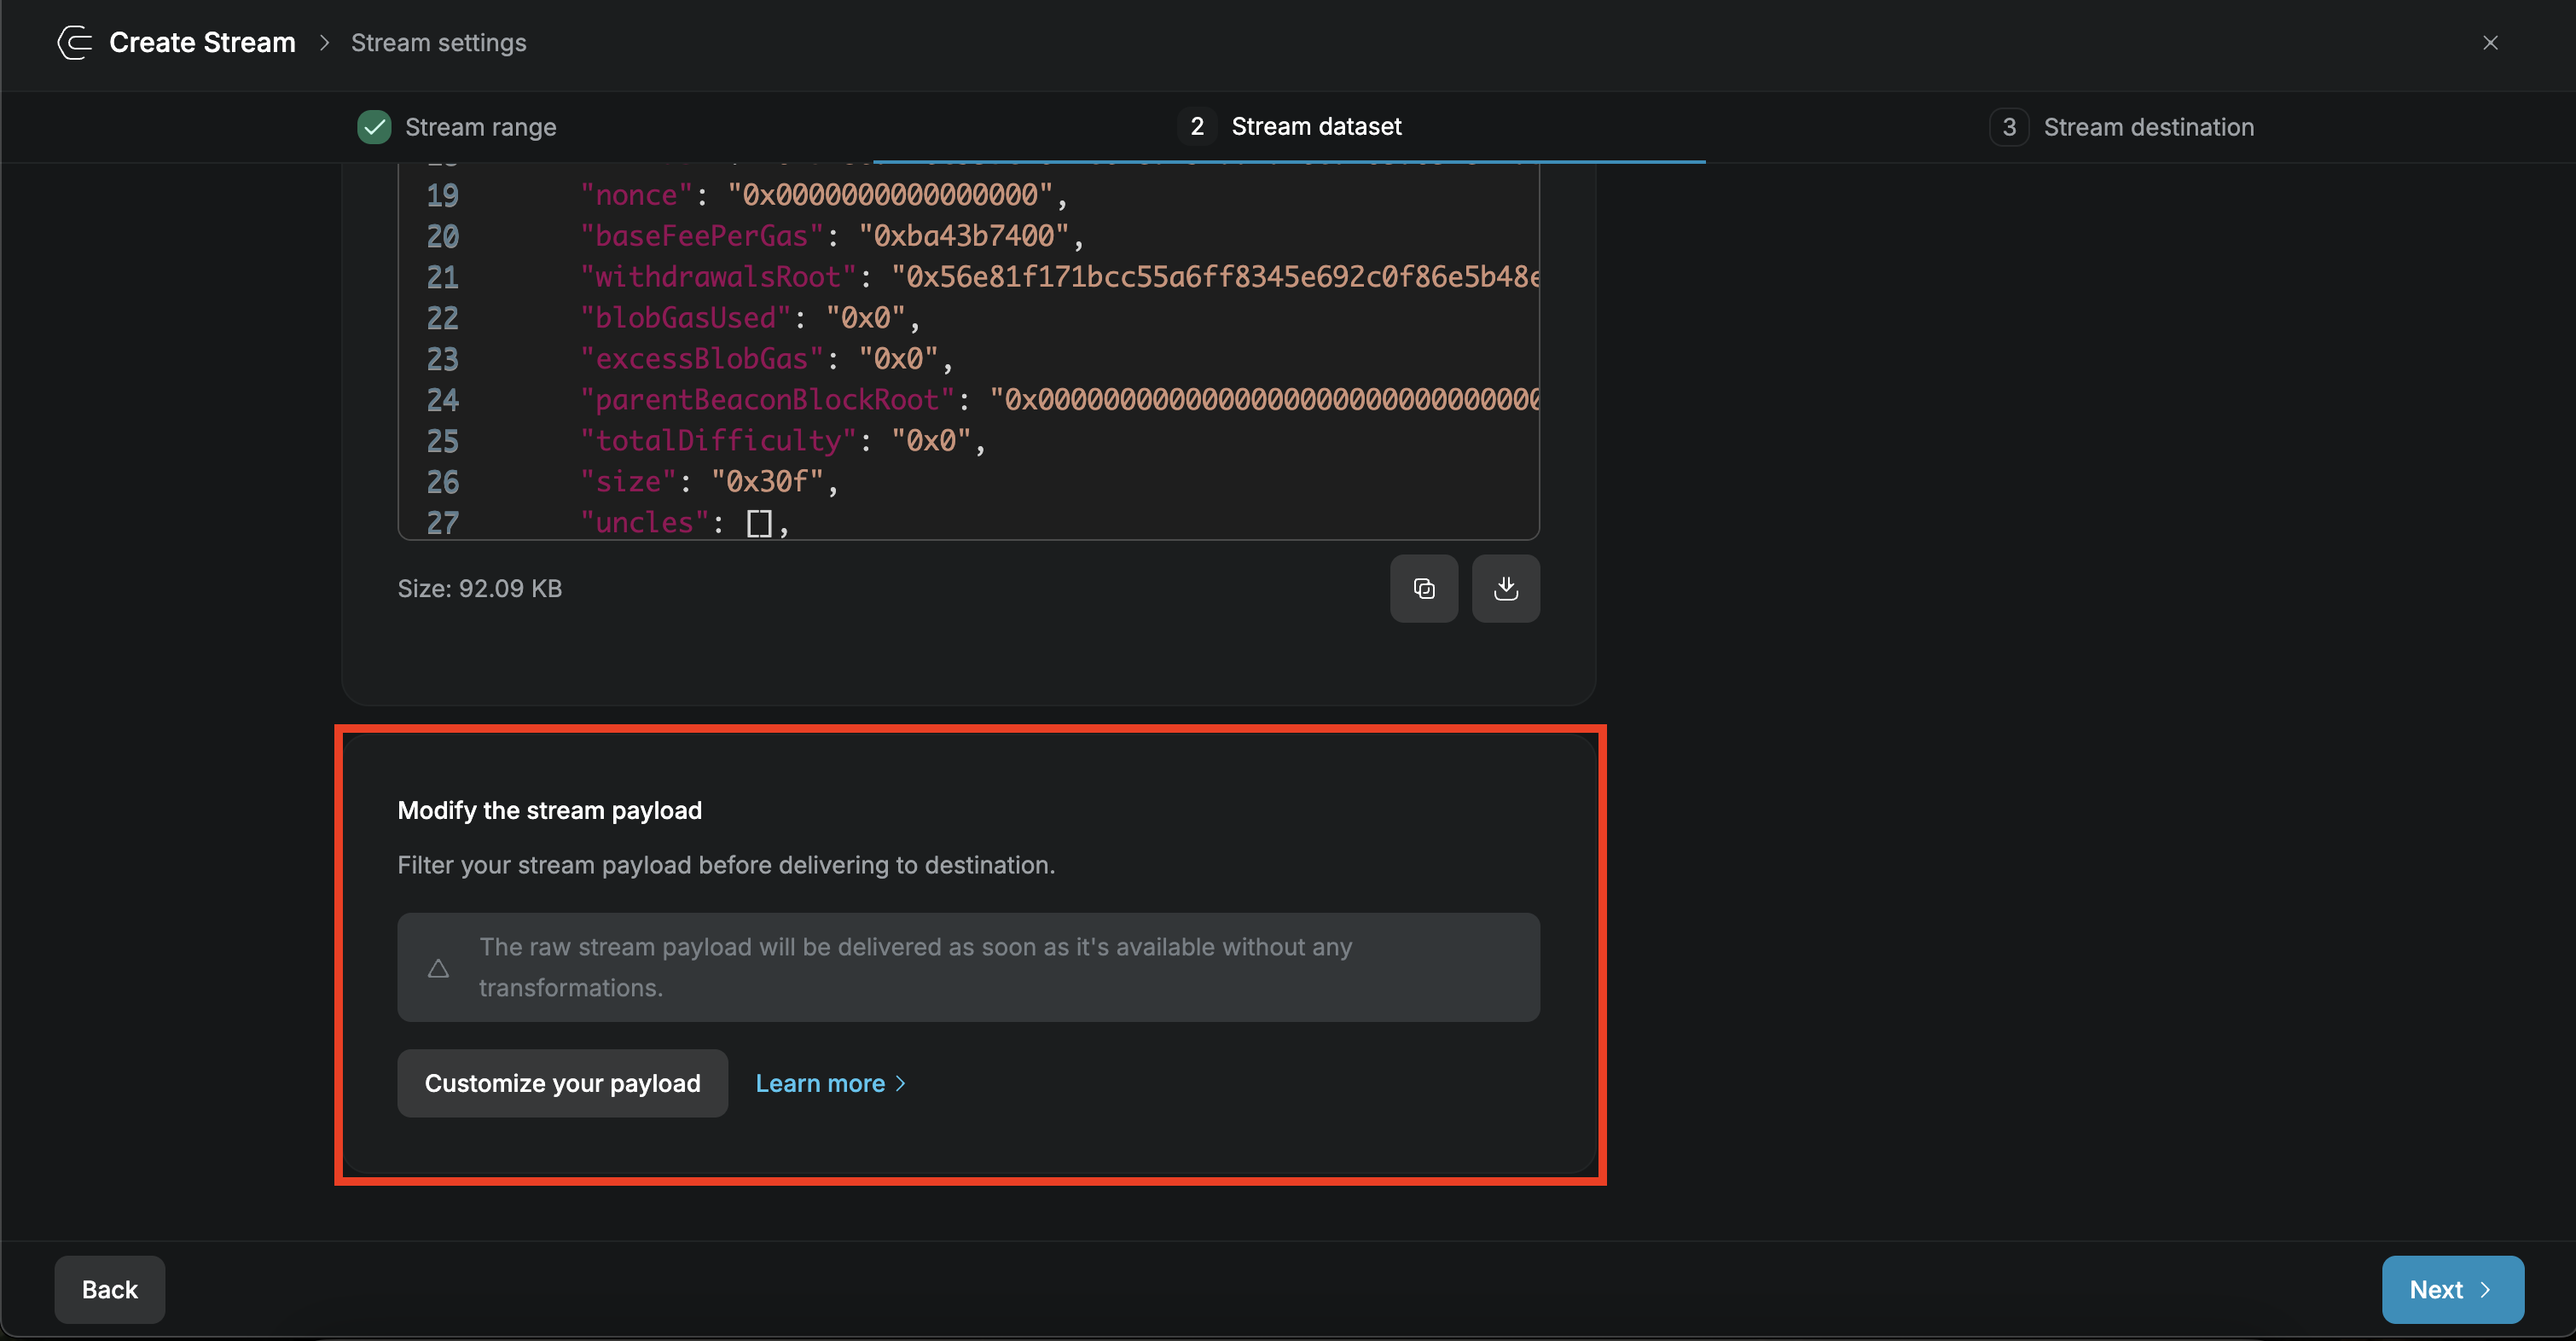Open the Learn more link
2576x1341 pixels.
pyautogui.click(x=819, y=1084)
